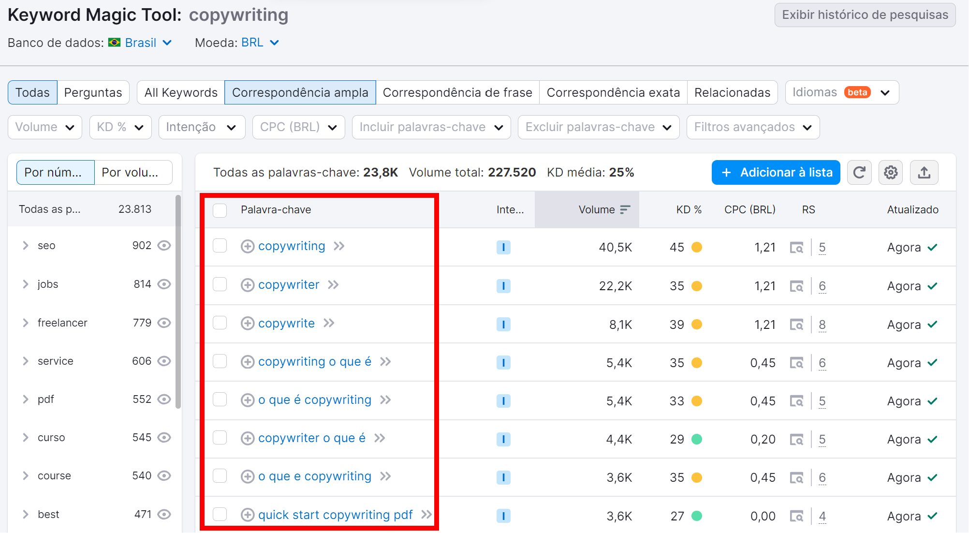Screen dimensions: 969x533
Task: Select Correspondência exata tab
Action: (613, 92)
